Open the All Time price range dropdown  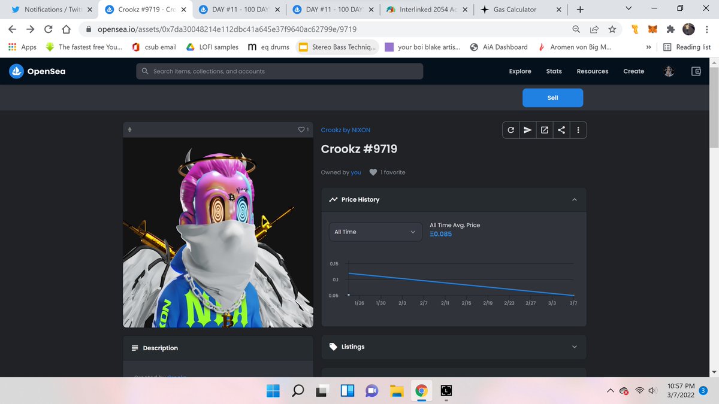tap(376, 232)
